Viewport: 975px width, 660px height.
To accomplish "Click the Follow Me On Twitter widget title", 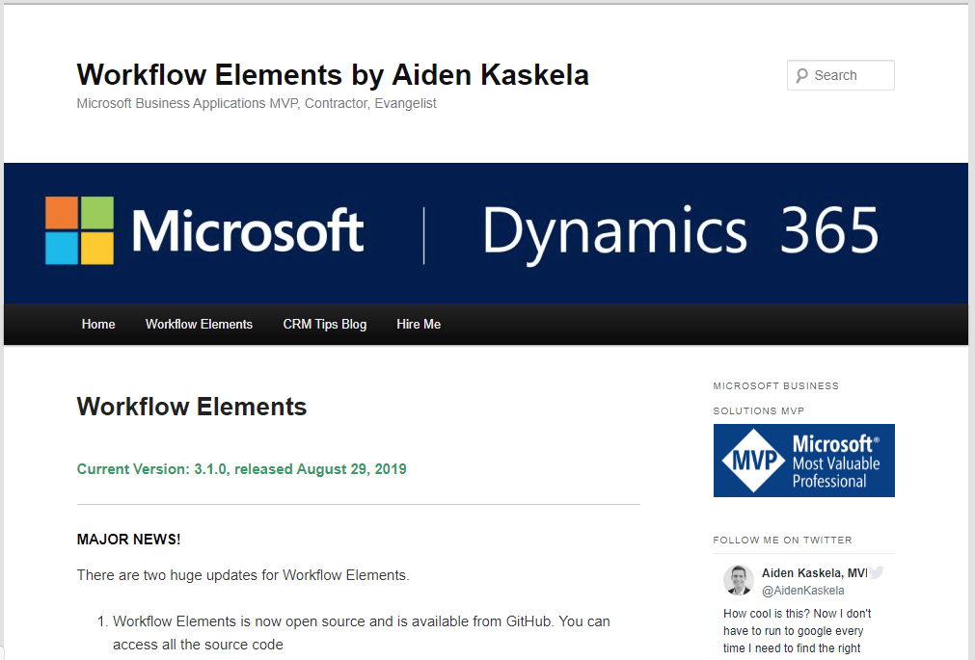I will 782,541.
